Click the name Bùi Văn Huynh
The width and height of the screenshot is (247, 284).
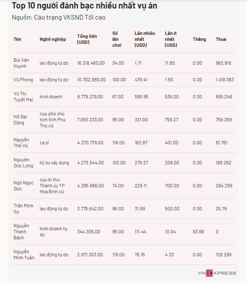21,63
